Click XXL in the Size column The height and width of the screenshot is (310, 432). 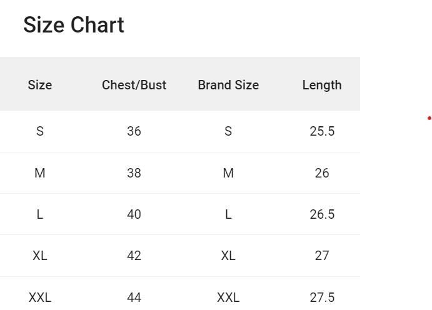[40, 297]
